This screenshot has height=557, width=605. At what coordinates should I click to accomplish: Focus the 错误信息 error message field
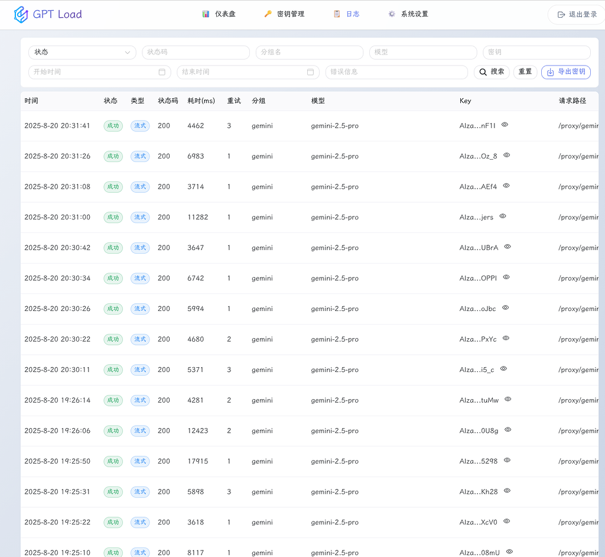click(x=396, y=72)
